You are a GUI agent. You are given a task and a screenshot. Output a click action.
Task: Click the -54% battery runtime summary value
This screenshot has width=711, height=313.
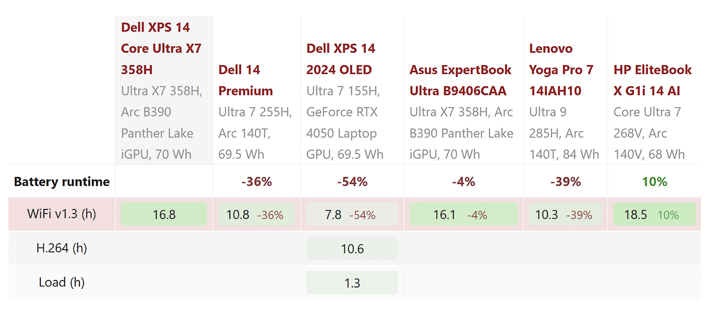(x=352, y=182)
